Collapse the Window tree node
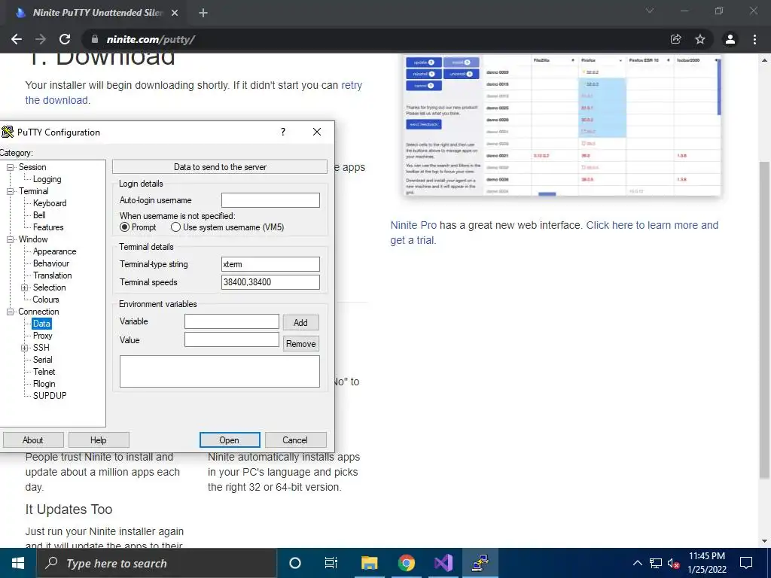This screenshot has width=771, height=578. (10, 239)
